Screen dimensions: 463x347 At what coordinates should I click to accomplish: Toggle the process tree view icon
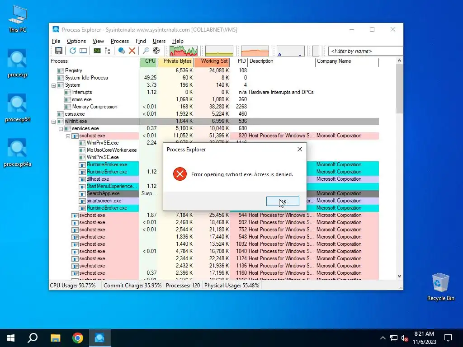[x=108, y=51]
